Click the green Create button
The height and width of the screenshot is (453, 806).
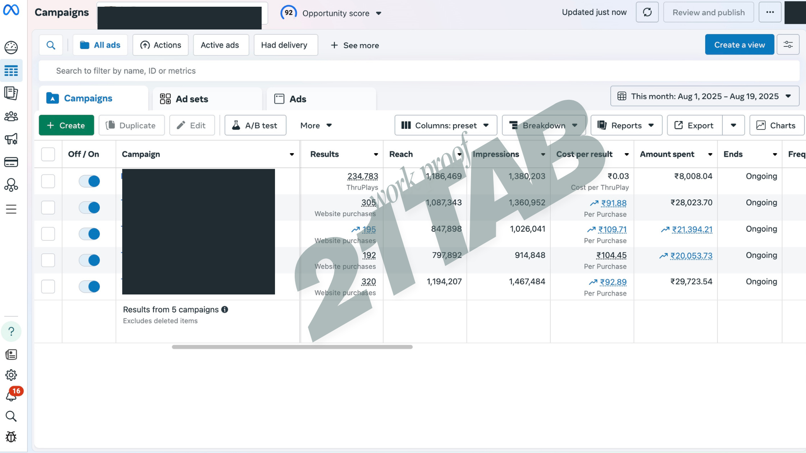click(x=66, y=125)
